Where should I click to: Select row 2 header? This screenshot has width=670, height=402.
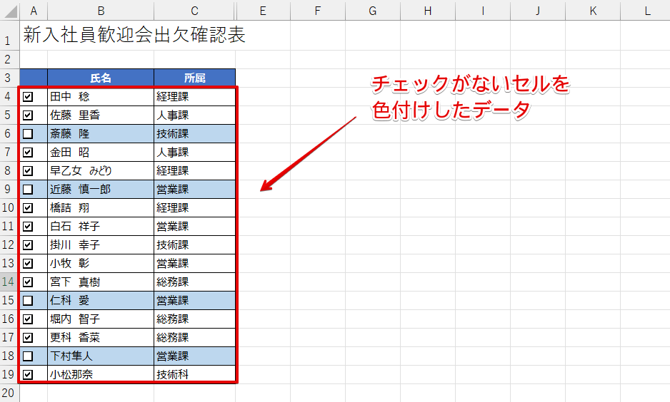pos(9,59)
